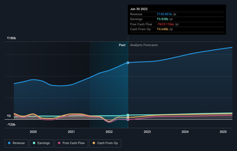Click the orange Cash From Op data marker
This screenshot has height=151, width=237.
(x=128, y=117)
